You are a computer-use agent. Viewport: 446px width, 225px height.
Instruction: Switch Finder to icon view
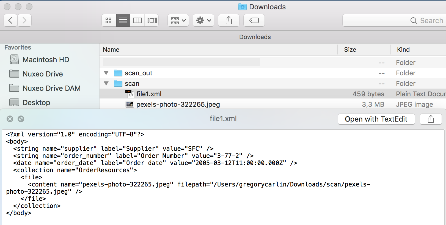point(109,20)
